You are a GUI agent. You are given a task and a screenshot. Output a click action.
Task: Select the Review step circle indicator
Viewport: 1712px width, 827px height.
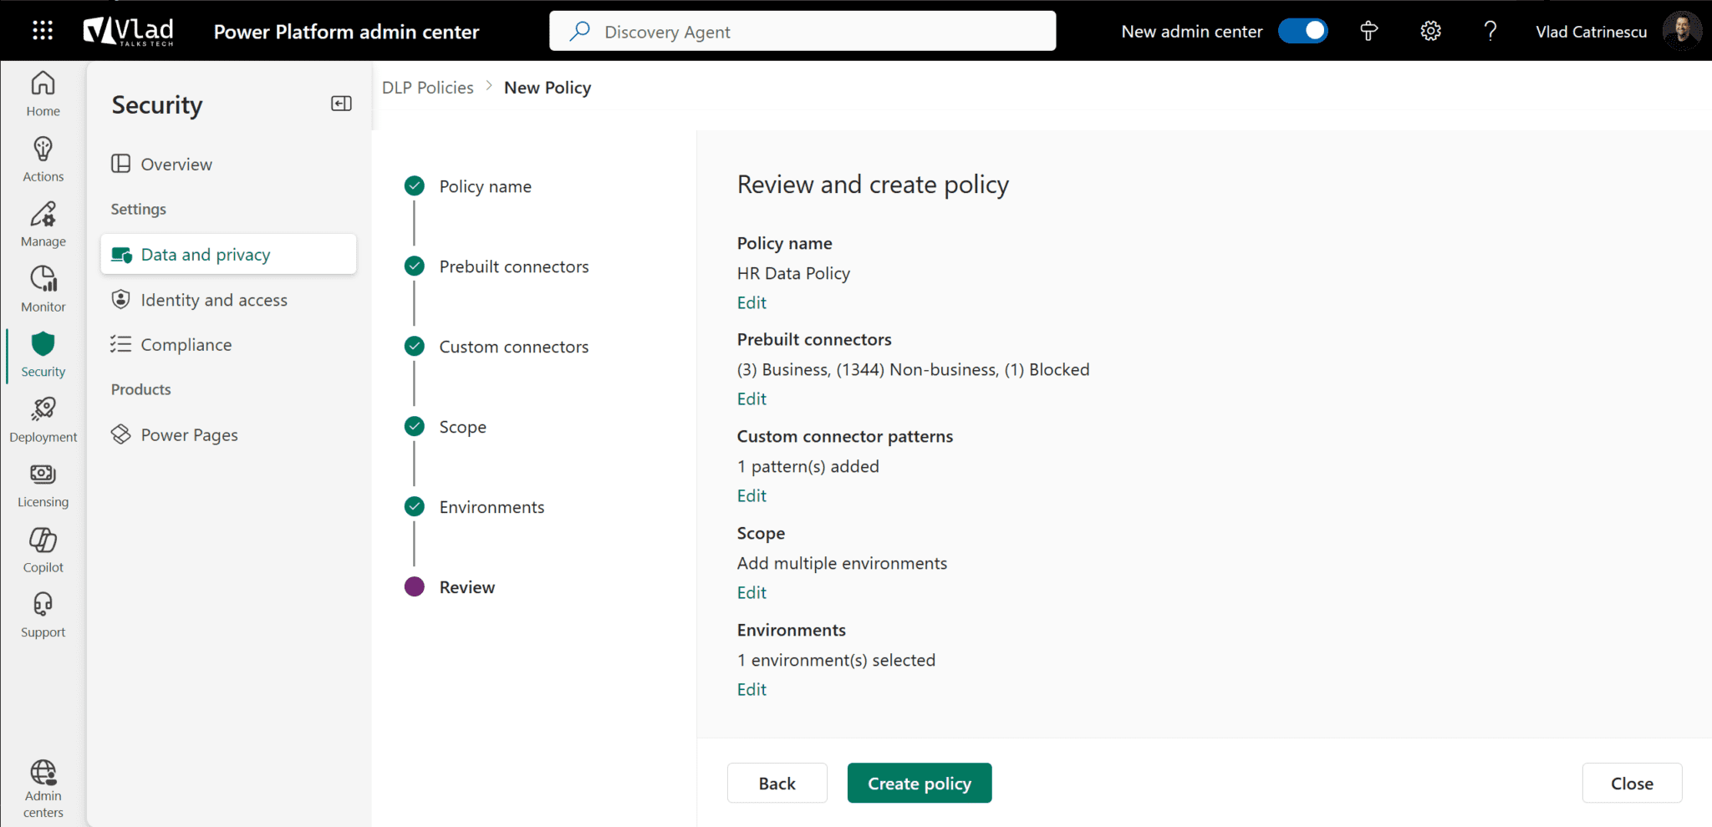pyautogui.click(x=414, y=586)
